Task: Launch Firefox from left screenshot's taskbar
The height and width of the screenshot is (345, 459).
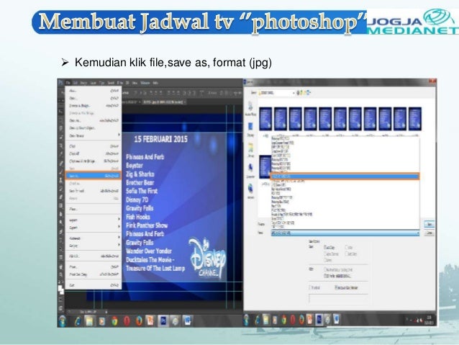Action: [x=139, y=321]
